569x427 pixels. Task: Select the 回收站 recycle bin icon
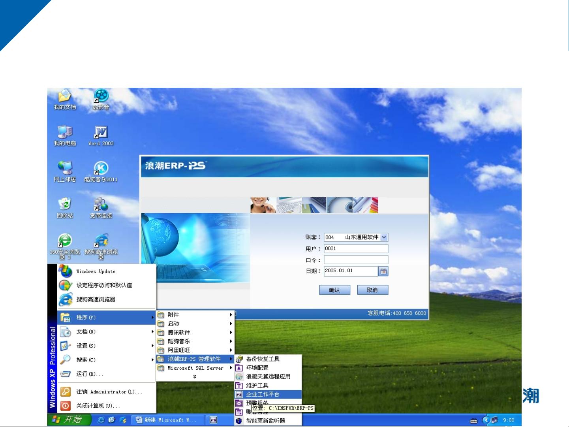(65, 208)
